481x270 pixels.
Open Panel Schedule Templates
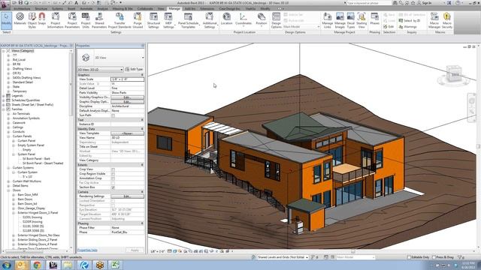pos(188,20)
